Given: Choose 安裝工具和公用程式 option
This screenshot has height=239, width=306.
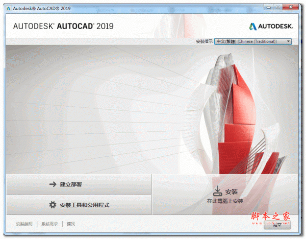Looking at the screenshot, I should pos(79,205).
